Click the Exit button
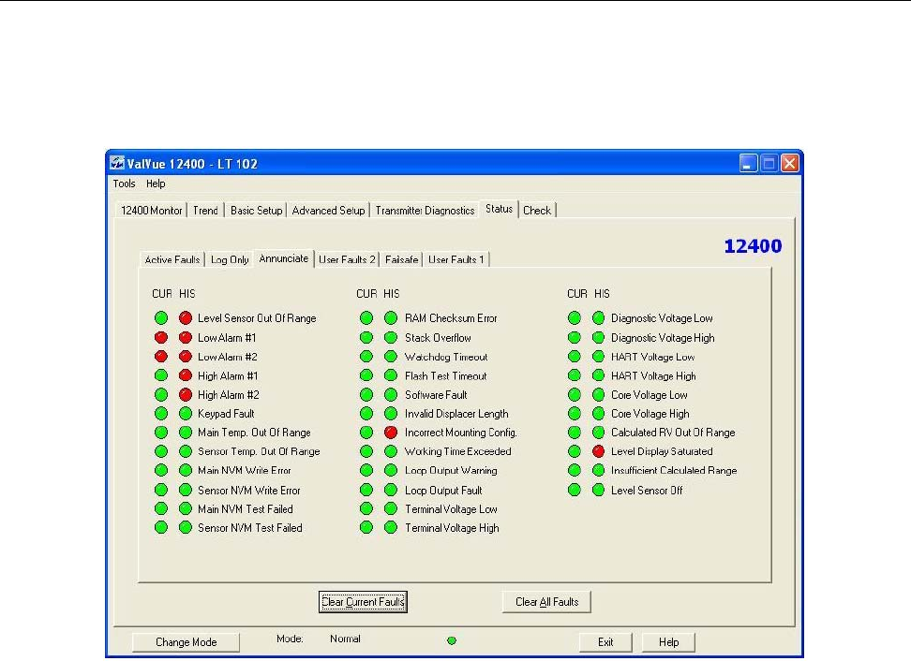Viewport: 911px width, 661px height. click(605, 642)
